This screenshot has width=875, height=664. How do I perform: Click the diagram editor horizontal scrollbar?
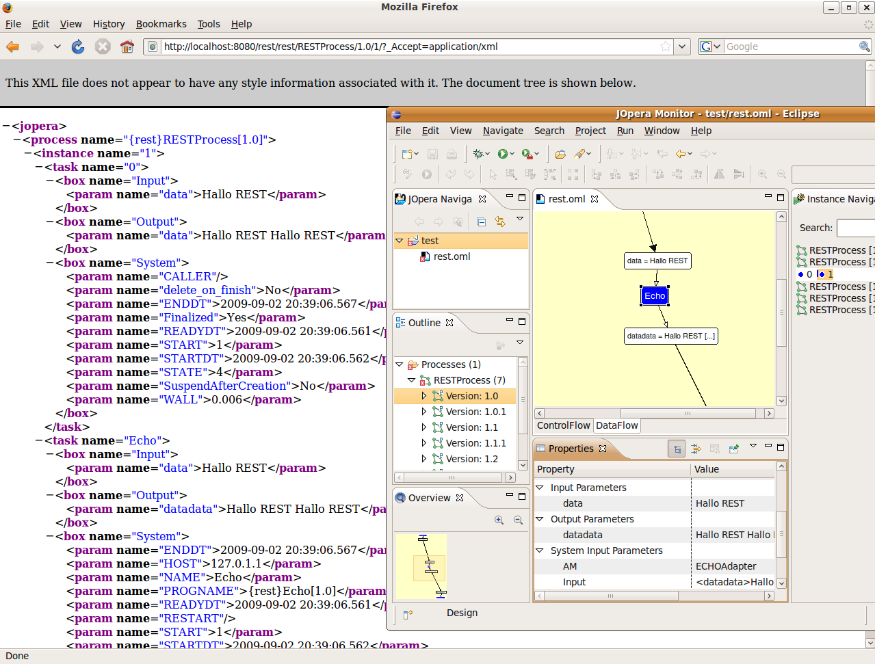[655, 413]
